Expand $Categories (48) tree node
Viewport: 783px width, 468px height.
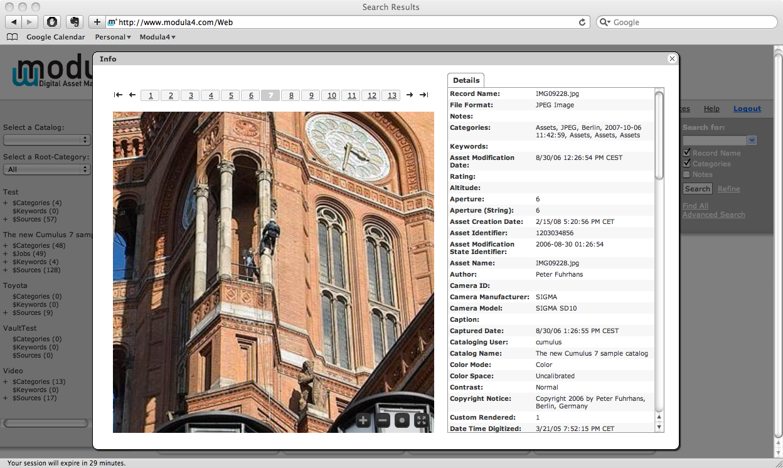tap(6, 246)
